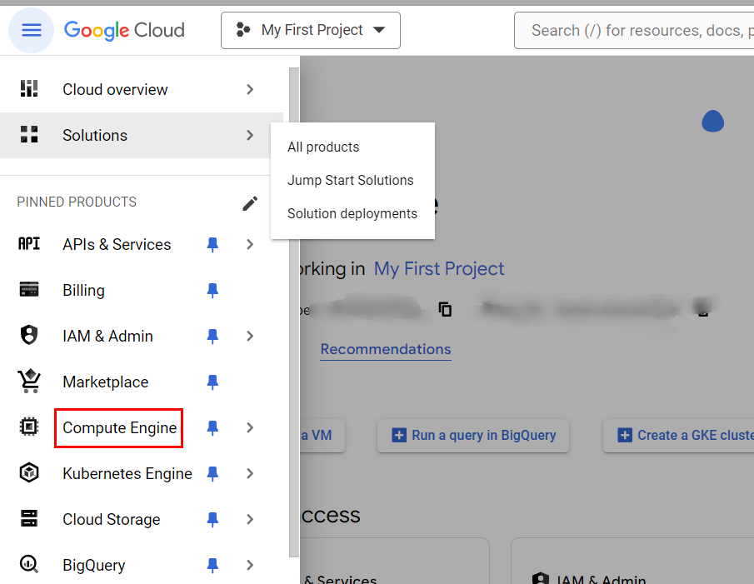The width and height of the screenshot is (754, 584).
Task: Open Compute Engine
Action: pyautogui.click(x=120, y=427)
